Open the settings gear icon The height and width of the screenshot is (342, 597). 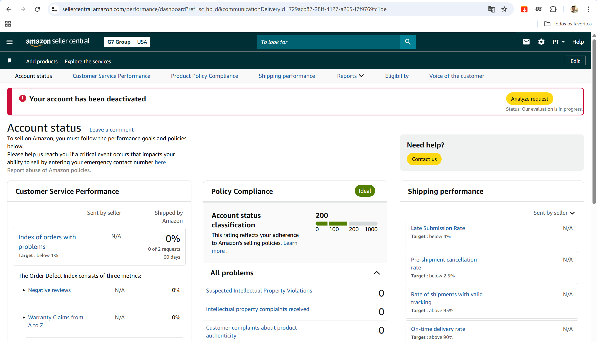(541, 42)
